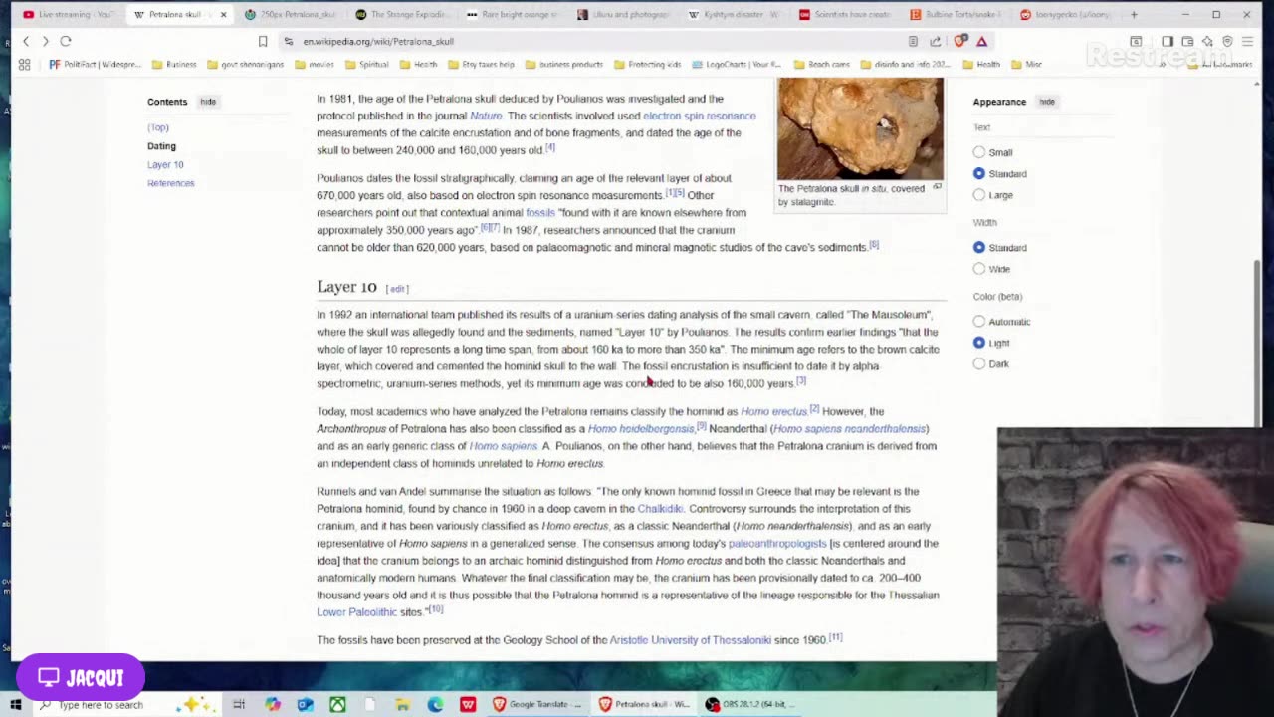Click the sidebar toggle icon in browser toolbar
The width and height of the screenshot is (1274, 717).
point(1168,41)
